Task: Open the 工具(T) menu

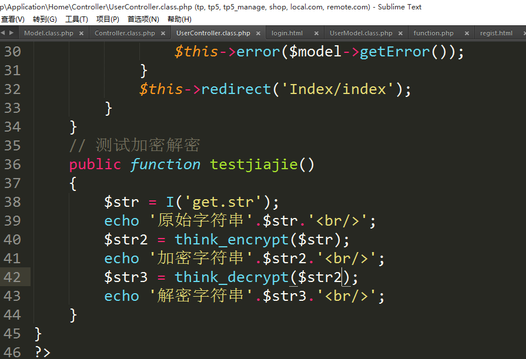Action: (x=76, y=19)
